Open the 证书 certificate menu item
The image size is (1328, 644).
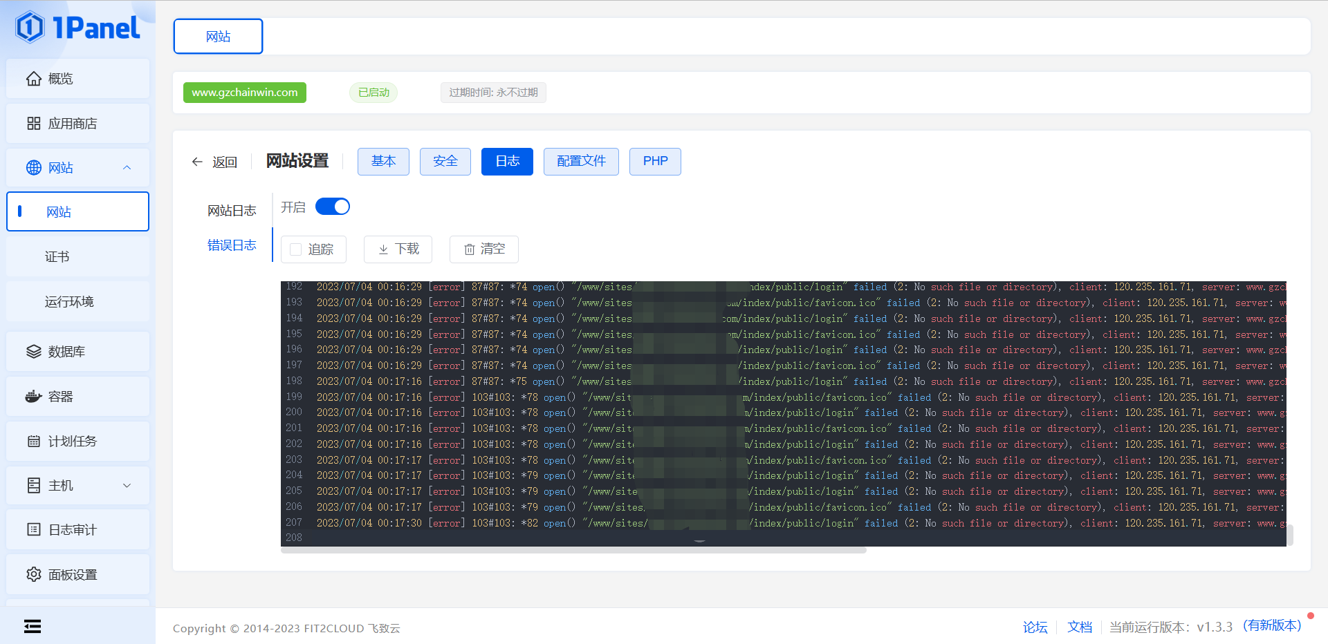(77, 257)
